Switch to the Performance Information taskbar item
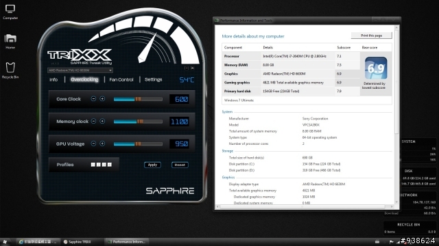 click(x=126, y=242)
